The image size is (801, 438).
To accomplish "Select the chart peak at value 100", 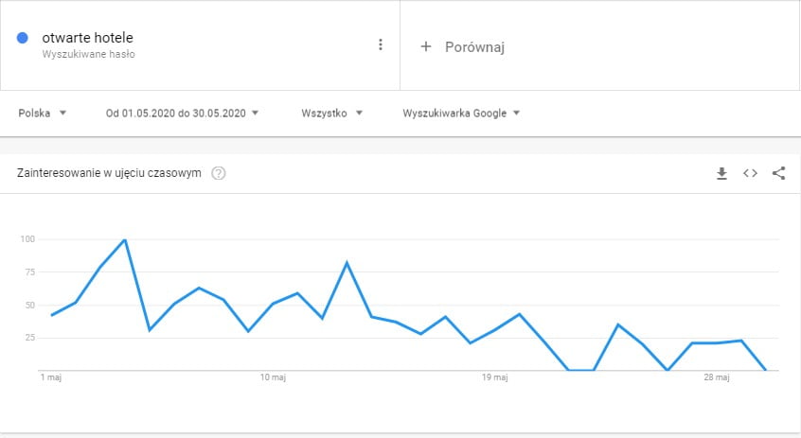I will 125,239.
